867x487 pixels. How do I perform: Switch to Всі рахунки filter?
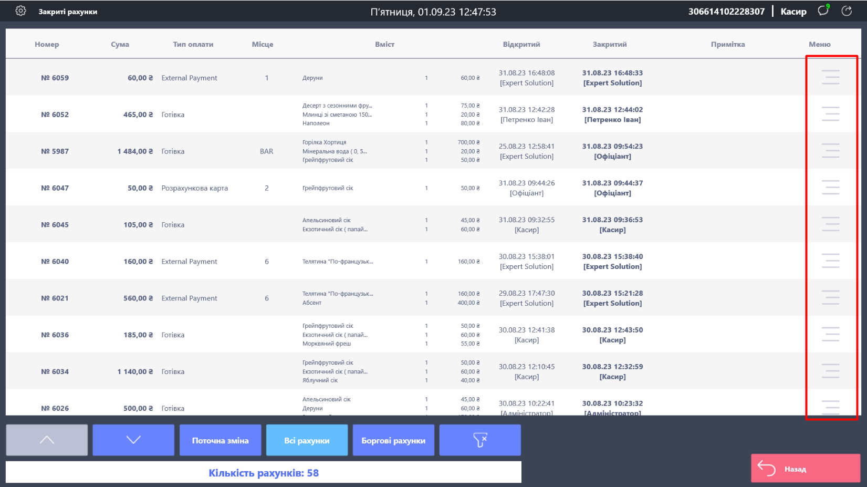point(307,440)
